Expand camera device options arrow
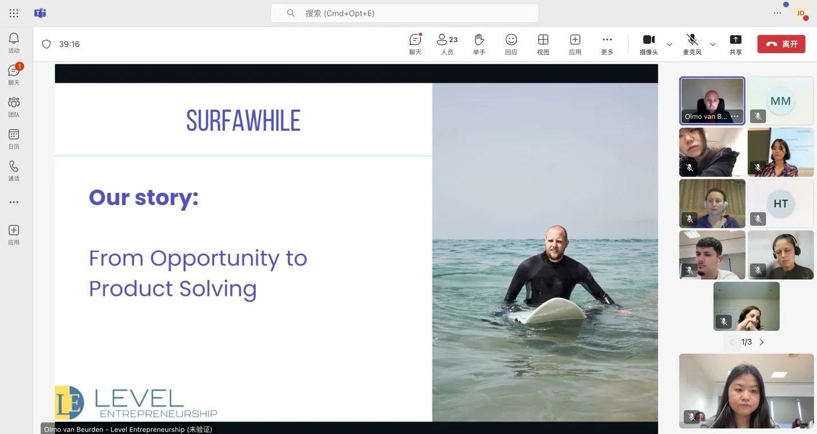Image resolution: width=817 pixels, height=434 pixels. tap(670, 45)
